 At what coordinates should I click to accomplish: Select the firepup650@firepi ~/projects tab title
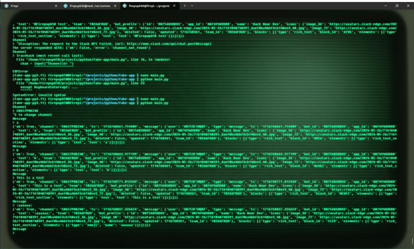point(149,6)
